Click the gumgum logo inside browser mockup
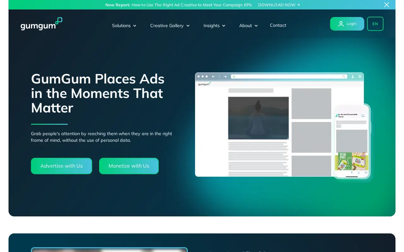This screenshot has width=404, height=252. pyautogui.click(x=205, y=84)
